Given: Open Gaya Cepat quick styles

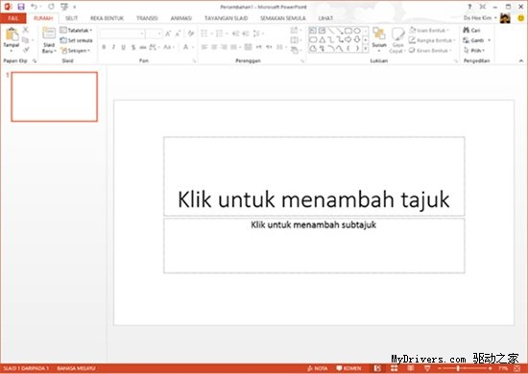Looking at the screenshot, I should pos(397,40).
